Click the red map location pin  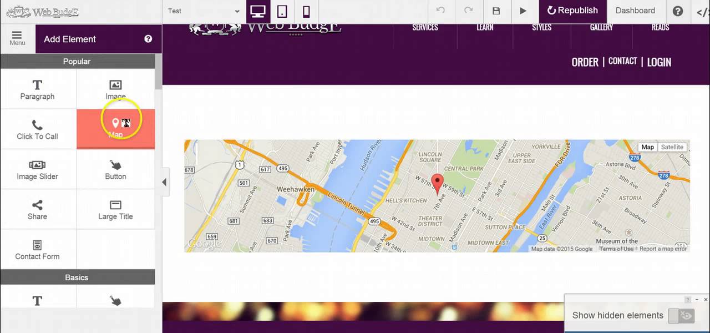tap(438, 183)
